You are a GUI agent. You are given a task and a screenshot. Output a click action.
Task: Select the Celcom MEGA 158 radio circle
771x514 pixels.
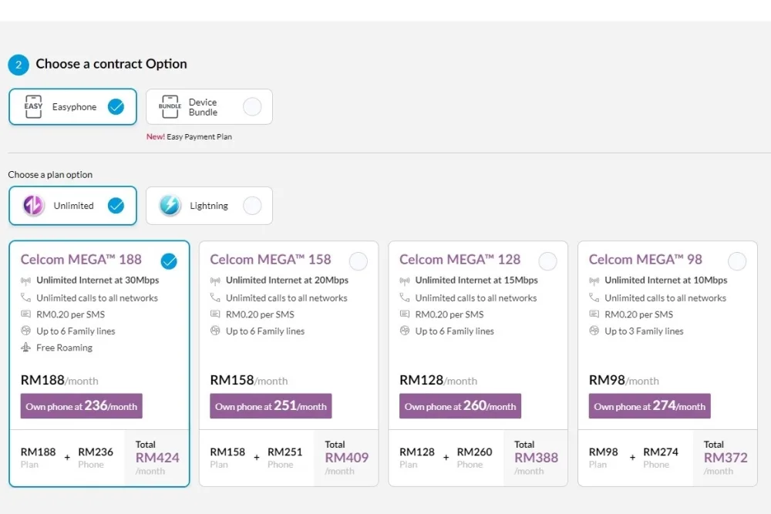tap(358, 261)
